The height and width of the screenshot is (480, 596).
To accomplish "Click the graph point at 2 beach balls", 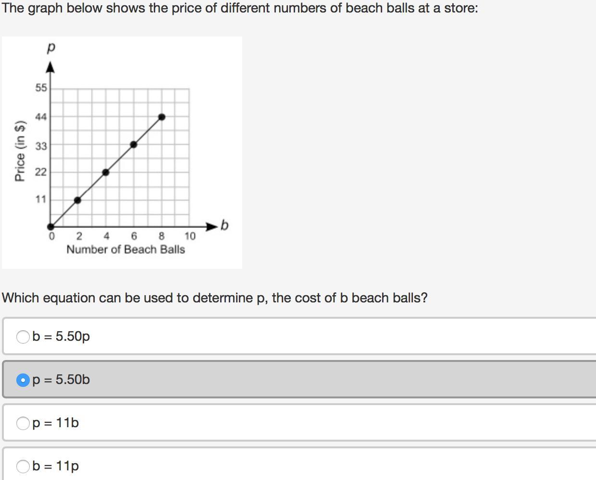I will [78, 200].
